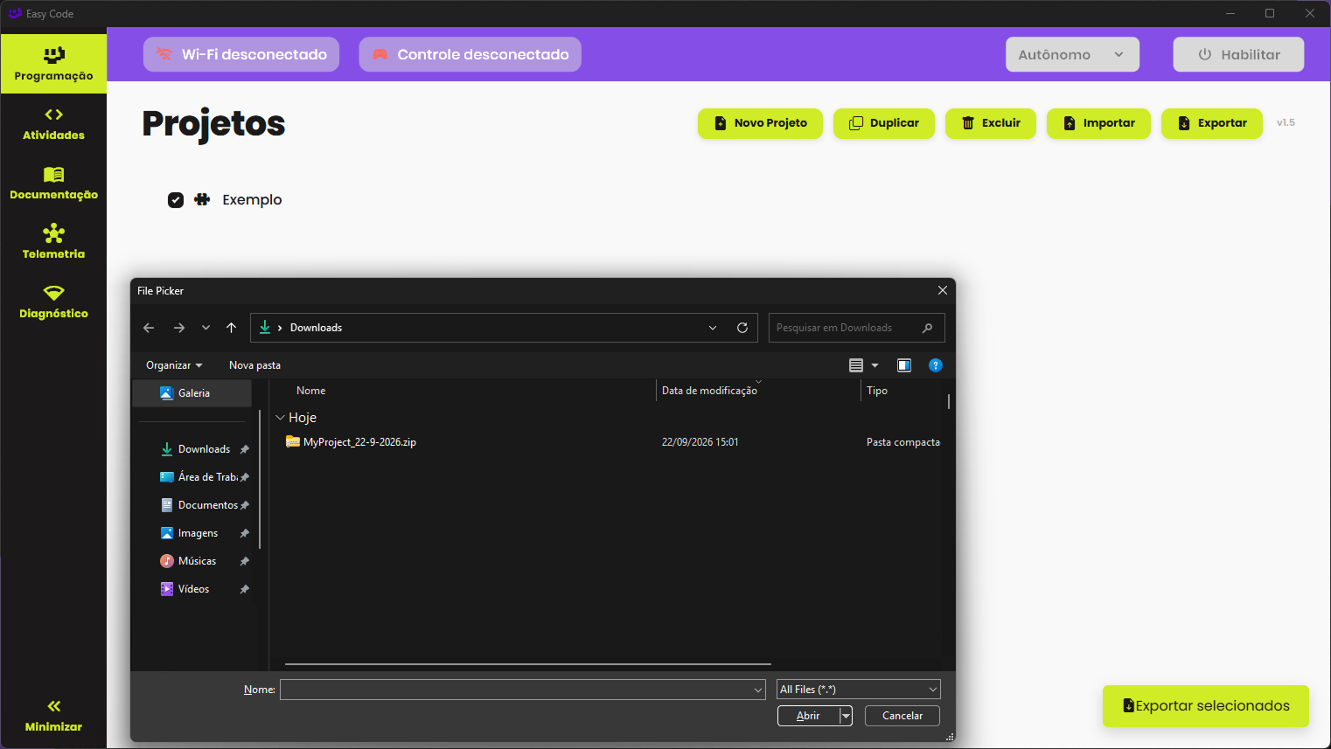Switch to the Telemetria sidebar section

coord(53,242)
